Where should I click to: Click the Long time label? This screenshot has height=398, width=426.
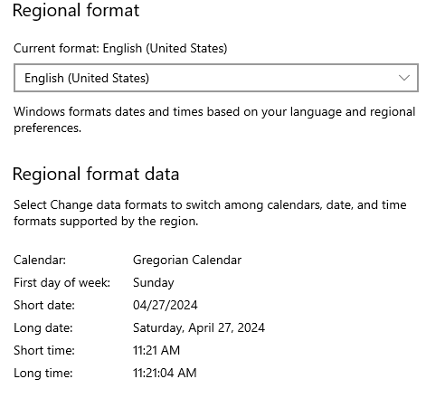43,373
